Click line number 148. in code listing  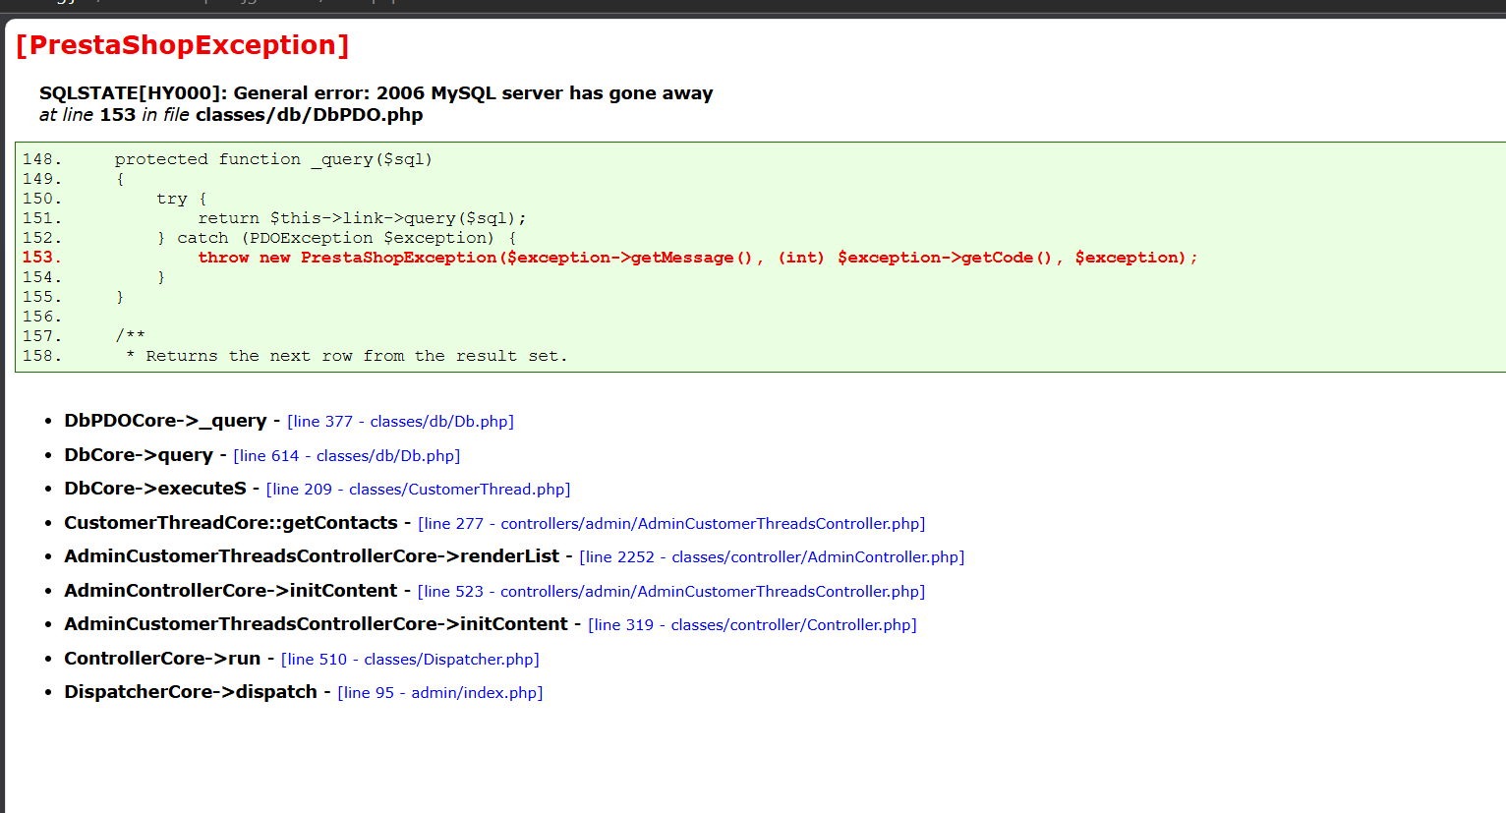click(42, 159)
